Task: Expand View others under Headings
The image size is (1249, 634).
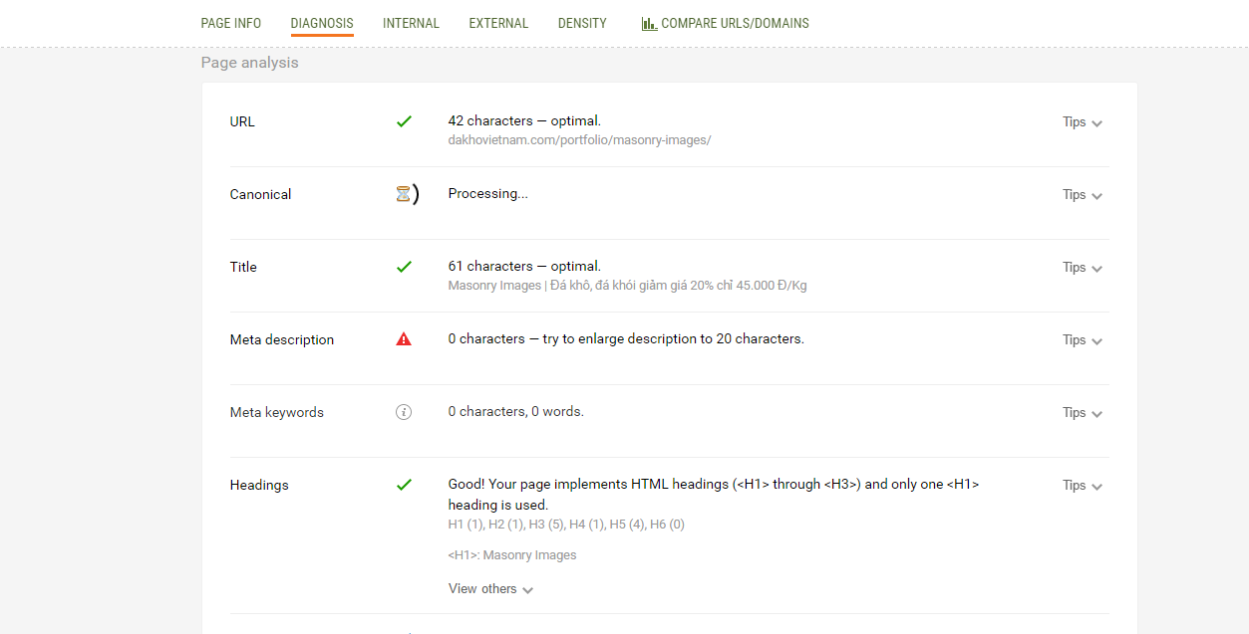Action: coord(490,589)
